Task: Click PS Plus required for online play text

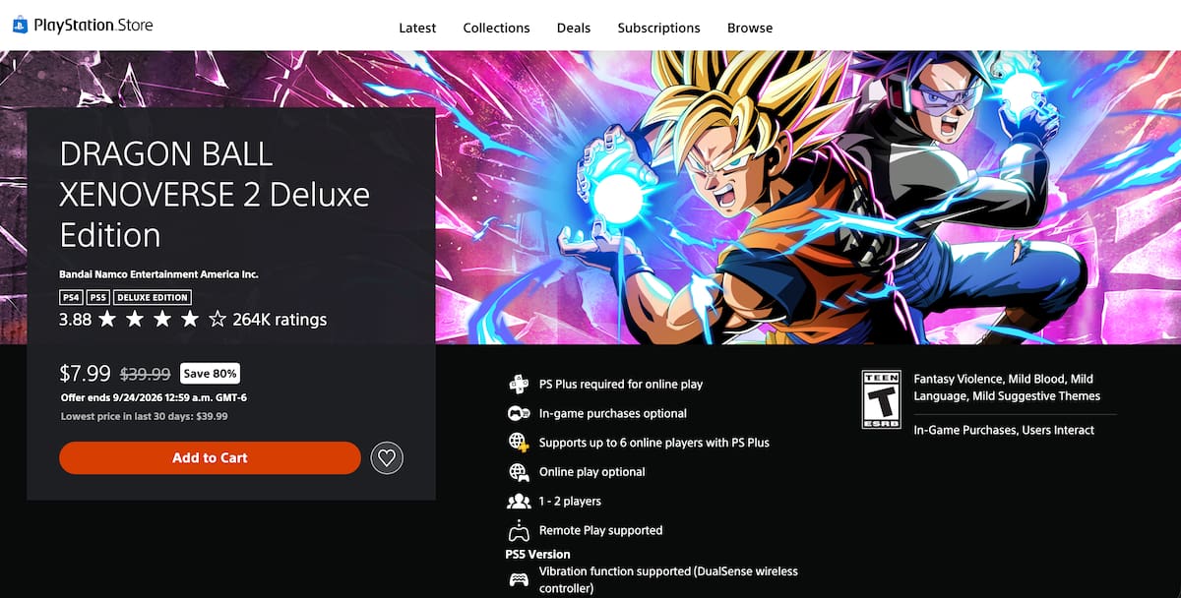Action: pos(621,385)
